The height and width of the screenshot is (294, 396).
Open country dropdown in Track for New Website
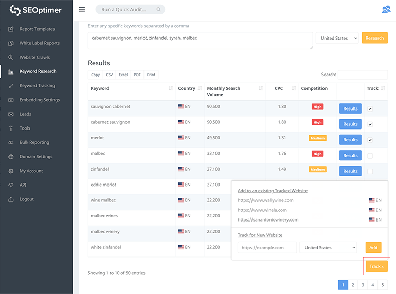click(328, 248)
